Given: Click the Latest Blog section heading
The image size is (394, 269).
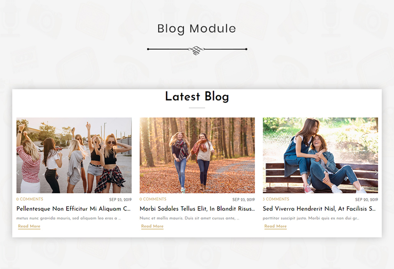Looking at the screenshot, I should coord(197,96).
